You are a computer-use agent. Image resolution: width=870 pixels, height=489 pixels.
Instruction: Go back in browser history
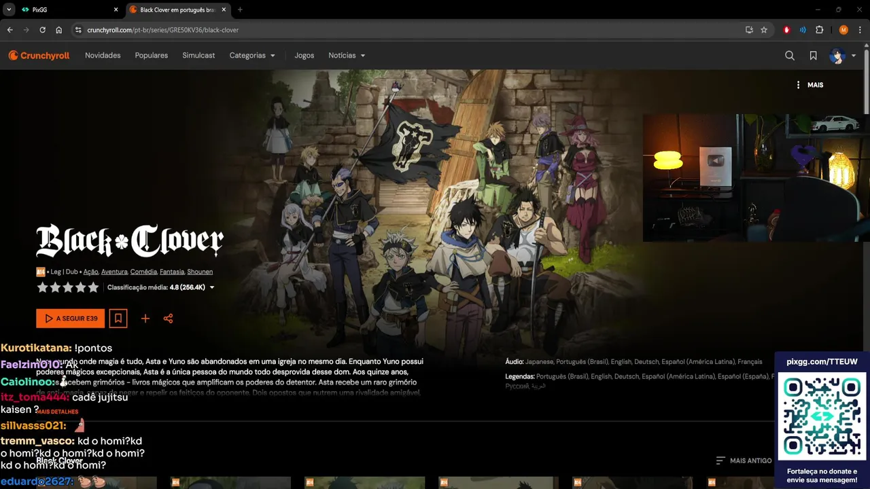pos(10,30)
